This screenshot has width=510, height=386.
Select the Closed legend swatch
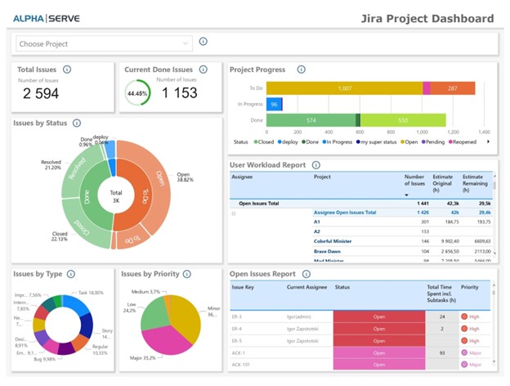[x=256, y=142]
